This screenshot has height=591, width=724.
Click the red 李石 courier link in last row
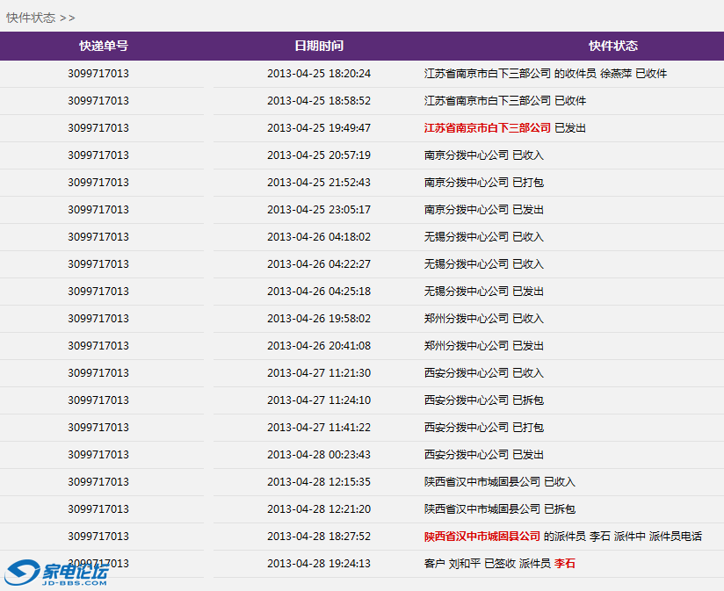(x=564, y=564)
